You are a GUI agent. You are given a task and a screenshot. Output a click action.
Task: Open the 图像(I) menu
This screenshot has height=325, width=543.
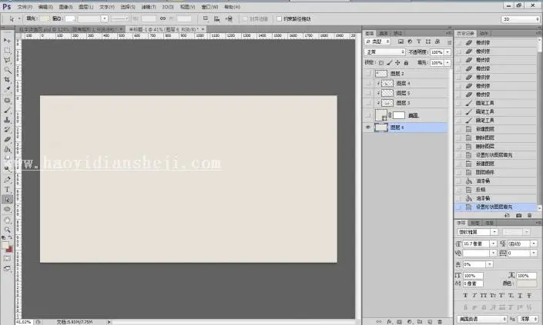coord(65,7)
